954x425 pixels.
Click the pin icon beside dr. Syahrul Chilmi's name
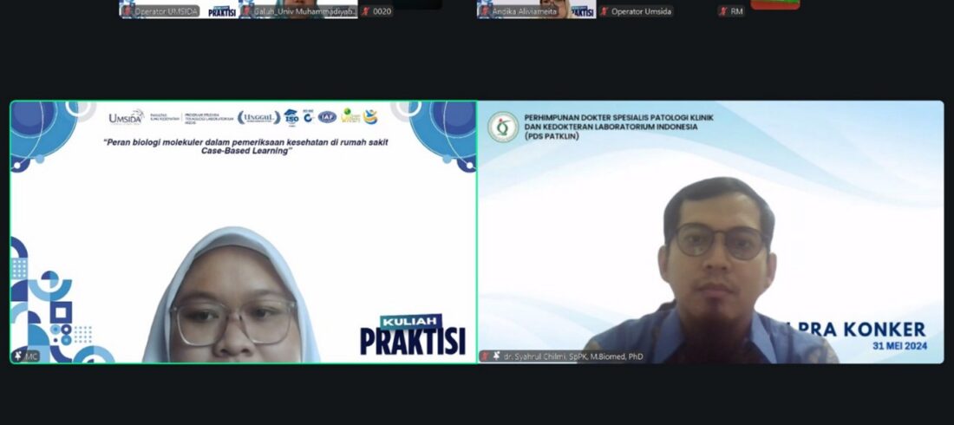[496, 356]
